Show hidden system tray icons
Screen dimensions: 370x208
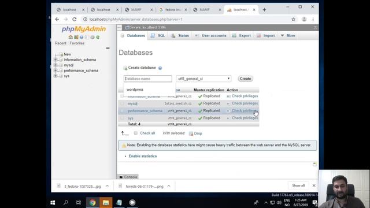[266, 203]
